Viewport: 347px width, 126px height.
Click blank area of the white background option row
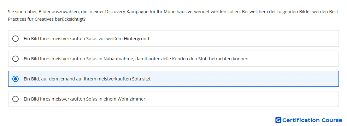click(244, 39)
